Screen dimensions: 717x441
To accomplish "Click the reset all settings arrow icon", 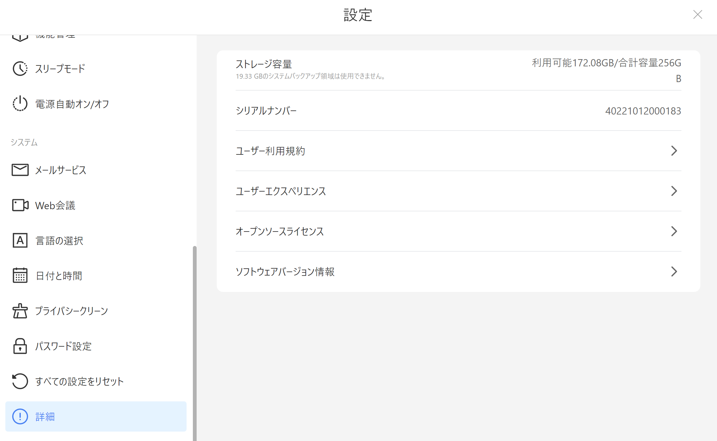I will 20,381.
